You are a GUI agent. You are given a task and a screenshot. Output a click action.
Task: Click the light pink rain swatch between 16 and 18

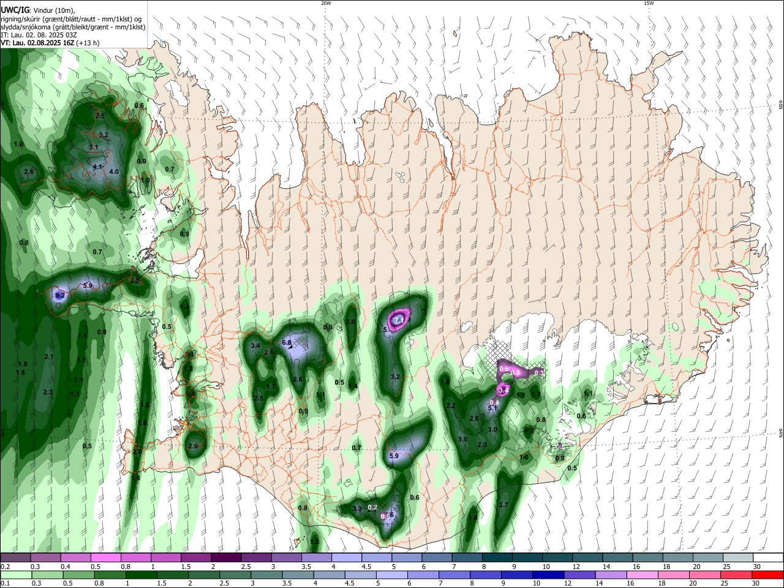point(643,575)
